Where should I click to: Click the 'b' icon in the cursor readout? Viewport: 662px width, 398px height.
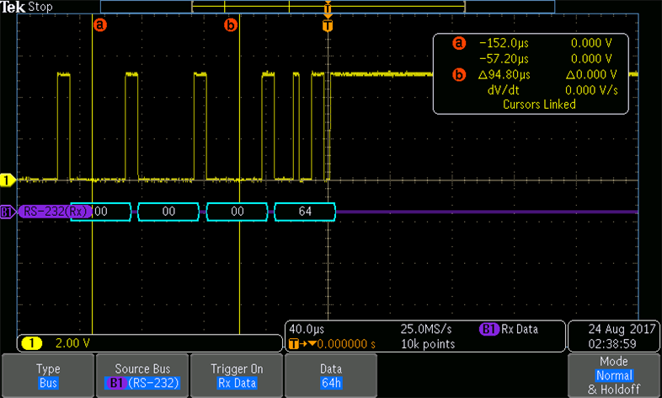pyautogui.click(x=459, y=75)
